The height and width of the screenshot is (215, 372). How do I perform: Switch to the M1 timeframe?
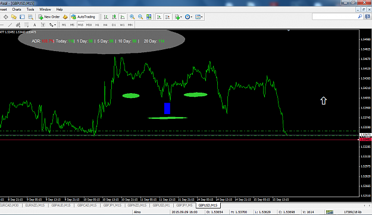pos(64,25)
